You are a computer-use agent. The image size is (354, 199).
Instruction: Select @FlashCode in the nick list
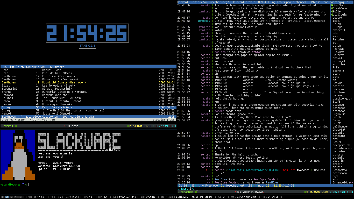point(339,8)
